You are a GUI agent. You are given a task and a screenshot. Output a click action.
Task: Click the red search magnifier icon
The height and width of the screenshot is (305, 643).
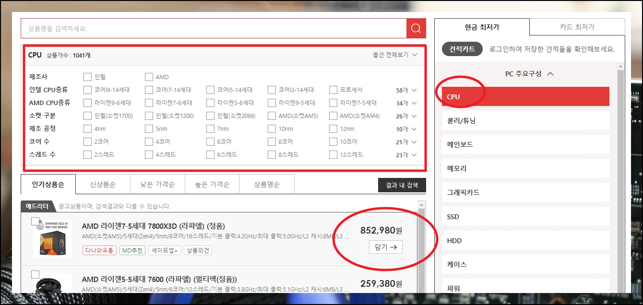416,28
